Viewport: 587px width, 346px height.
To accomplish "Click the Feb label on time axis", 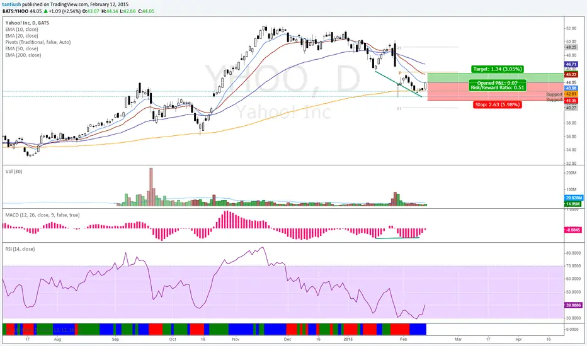I will pyautogui.click(x=403, y=339).
